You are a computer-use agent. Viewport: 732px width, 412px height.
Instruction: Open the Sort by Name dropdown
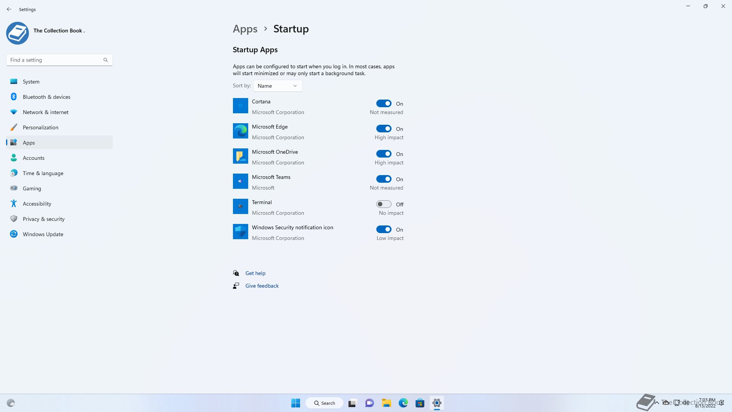pos(278,86)
